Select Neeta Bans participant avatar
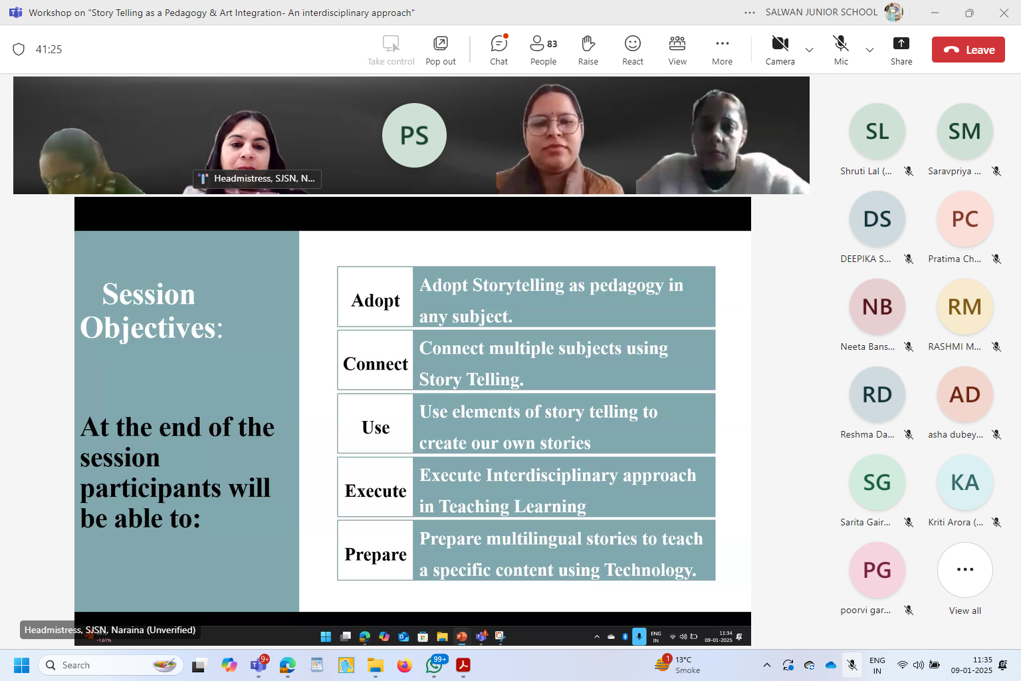The height and width of the screenshot is (681, 1021). [877, 307]
